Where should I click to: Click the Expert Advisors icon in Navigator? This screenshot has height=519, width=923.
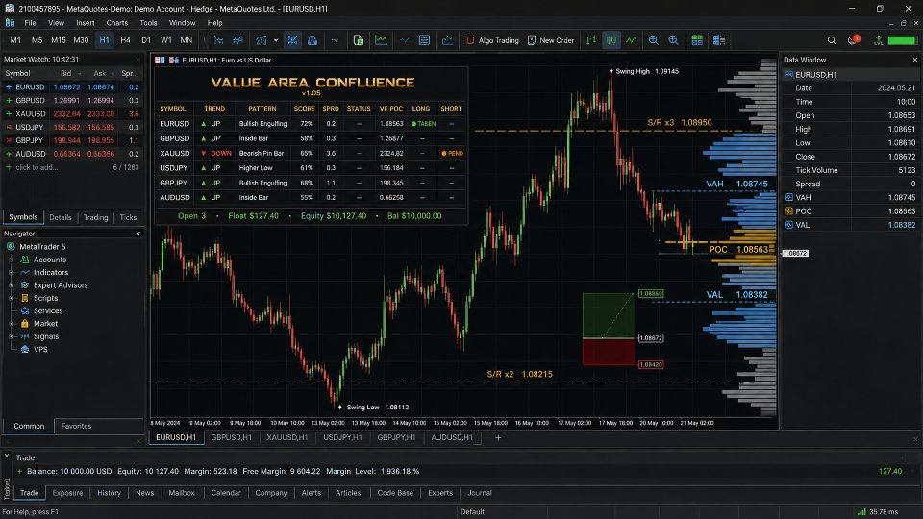coord(25,284)
